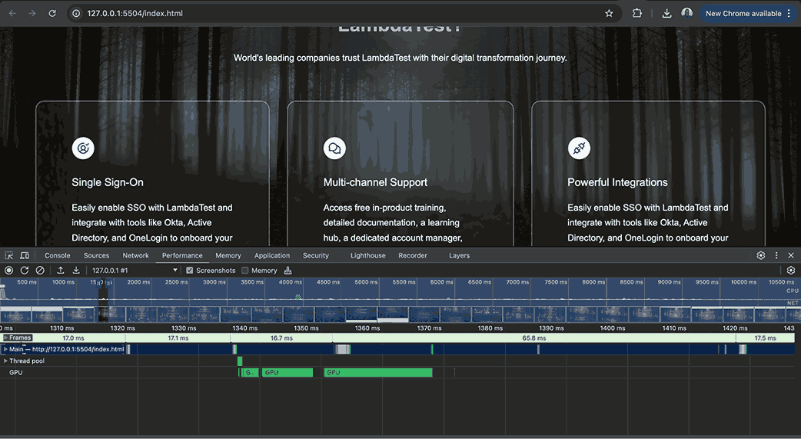Open the 127.0.0.1 #1 recording dropdown
801x439 pixels.
point(135,271)
